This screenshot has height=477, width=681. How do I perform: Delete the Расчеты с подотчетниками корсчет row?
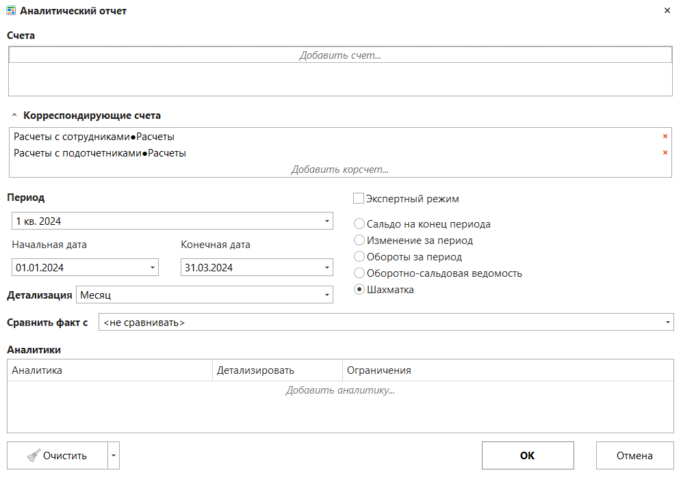click(x=665, y=153)
